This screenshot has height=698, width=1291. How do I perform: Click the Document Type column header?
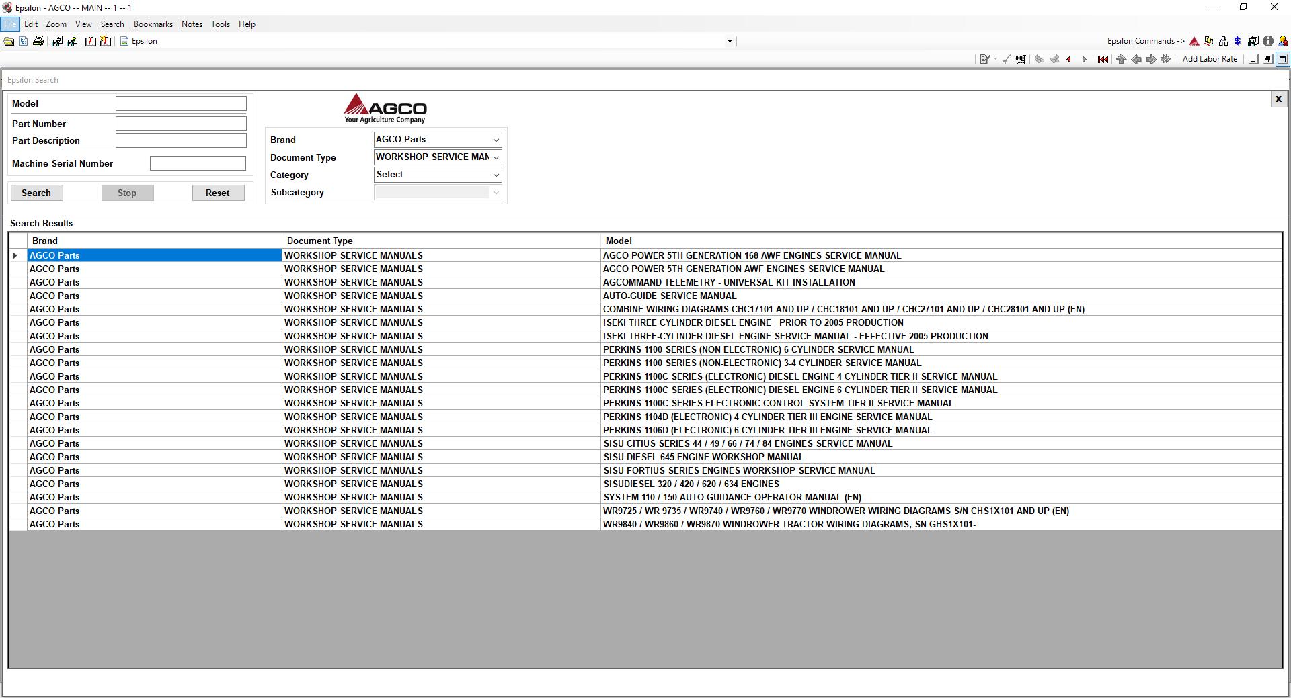pos(441,241)
